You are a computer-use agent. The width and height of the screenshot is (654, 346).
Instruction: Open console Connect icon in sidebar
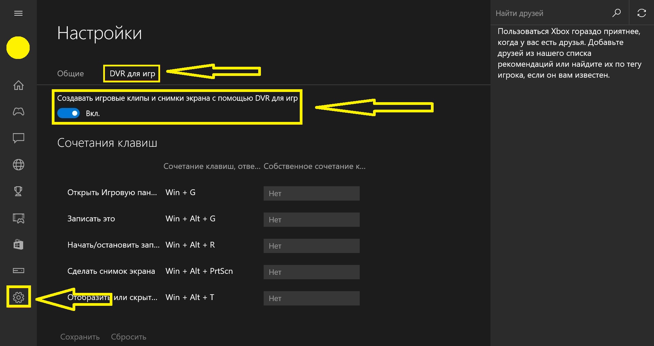[x=18, y=270]
